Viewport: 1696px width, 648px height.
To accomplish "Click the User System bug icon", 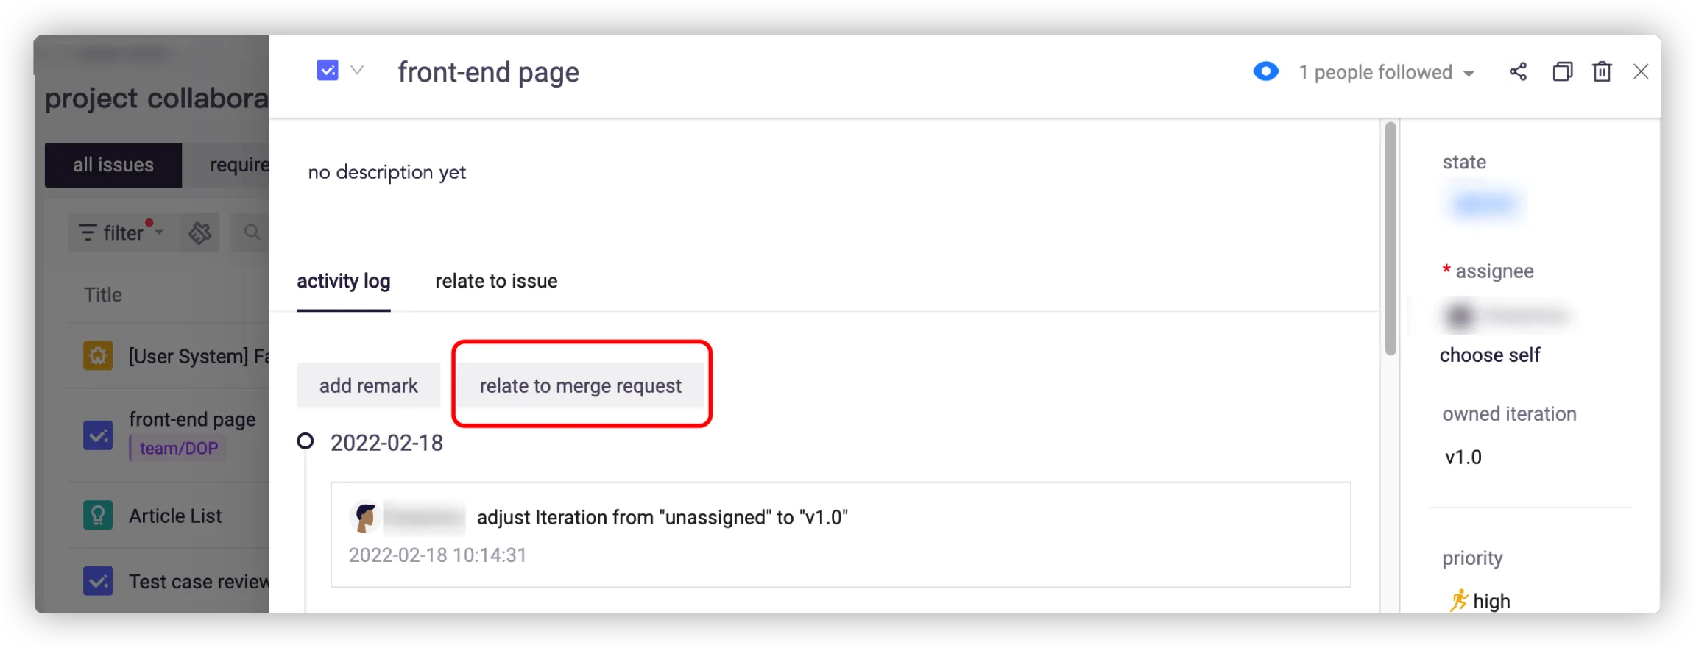I will 98,356.
